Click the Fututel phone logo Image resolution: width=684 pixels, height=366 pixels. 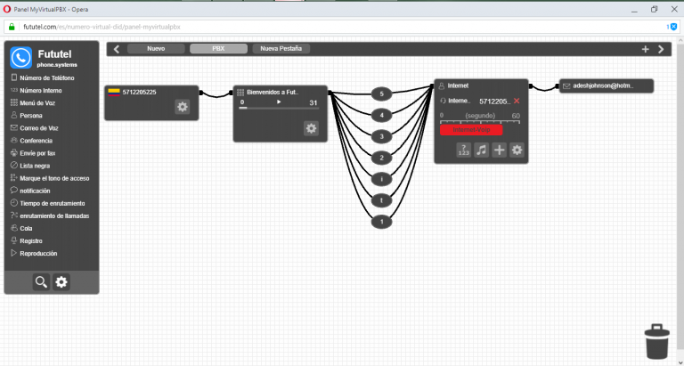coord(21,58)
